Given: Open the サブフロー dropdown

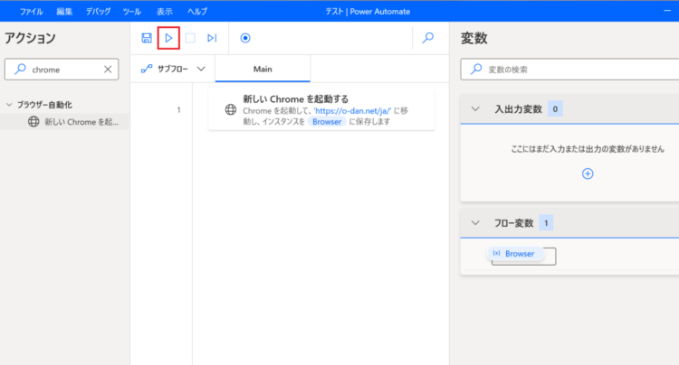Looking at the screenshot, I should pos(173,69).
